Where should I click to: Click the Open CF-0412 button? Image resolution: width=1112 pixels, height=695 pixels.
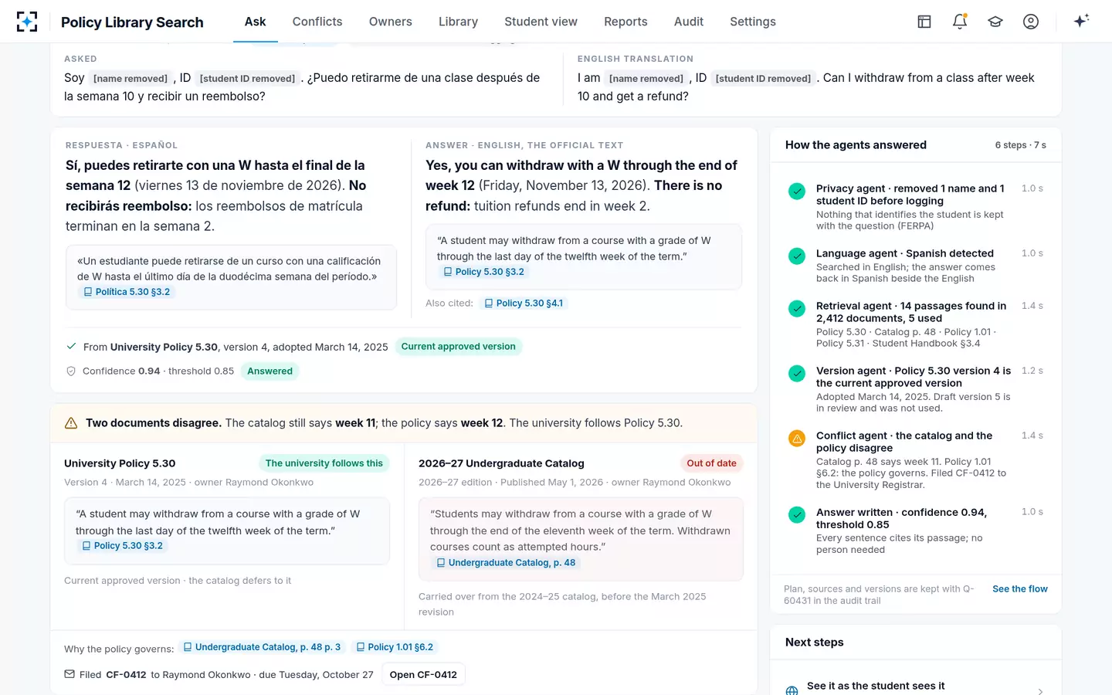coord(423,674)
